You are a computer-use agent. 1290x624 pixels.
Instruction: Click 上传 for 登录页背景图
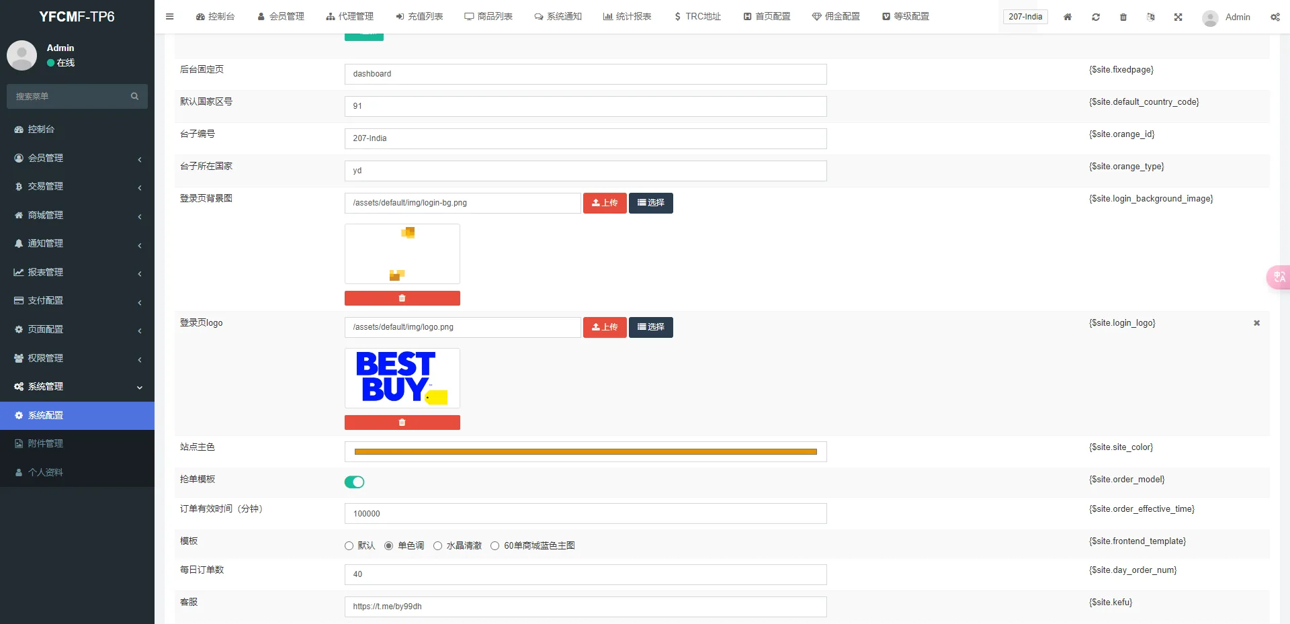pos(605,203)
